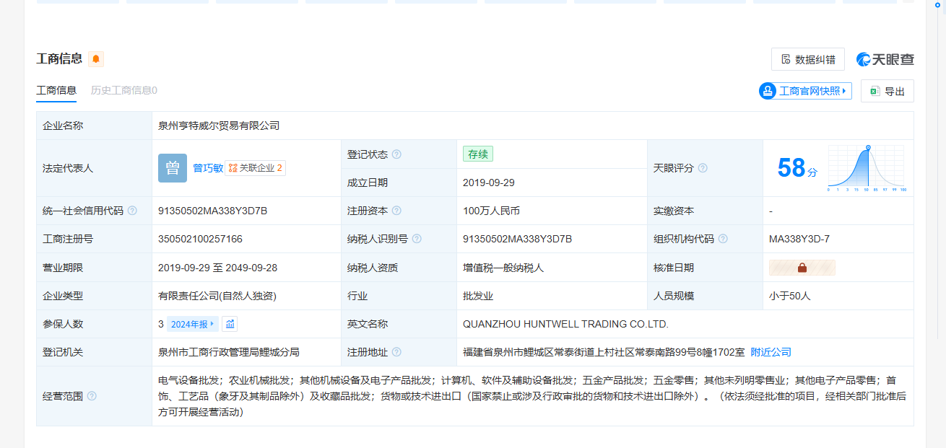Expand 工商官网快照 snapshot button
The image size is (946, 448).
pos(805,91)
